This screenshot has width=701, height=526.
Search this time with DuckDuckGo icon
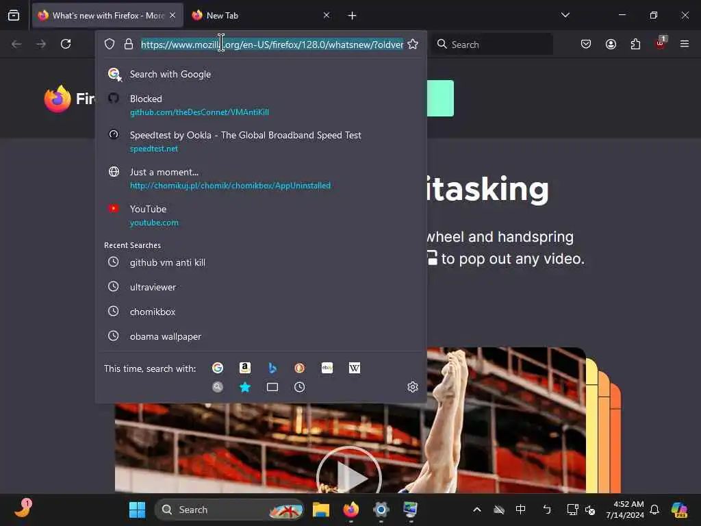coord(300,368)
